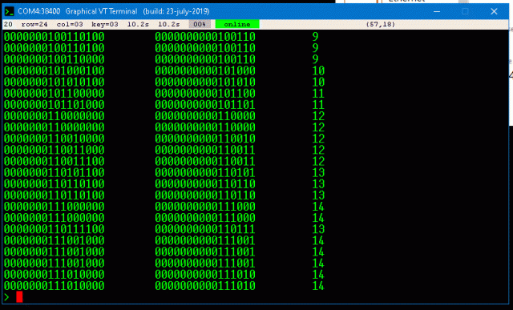This screenshot has height=310, width=513.
Task: Click the > prompt symbol
Action: pyautogui.click(x=6, y=296)
